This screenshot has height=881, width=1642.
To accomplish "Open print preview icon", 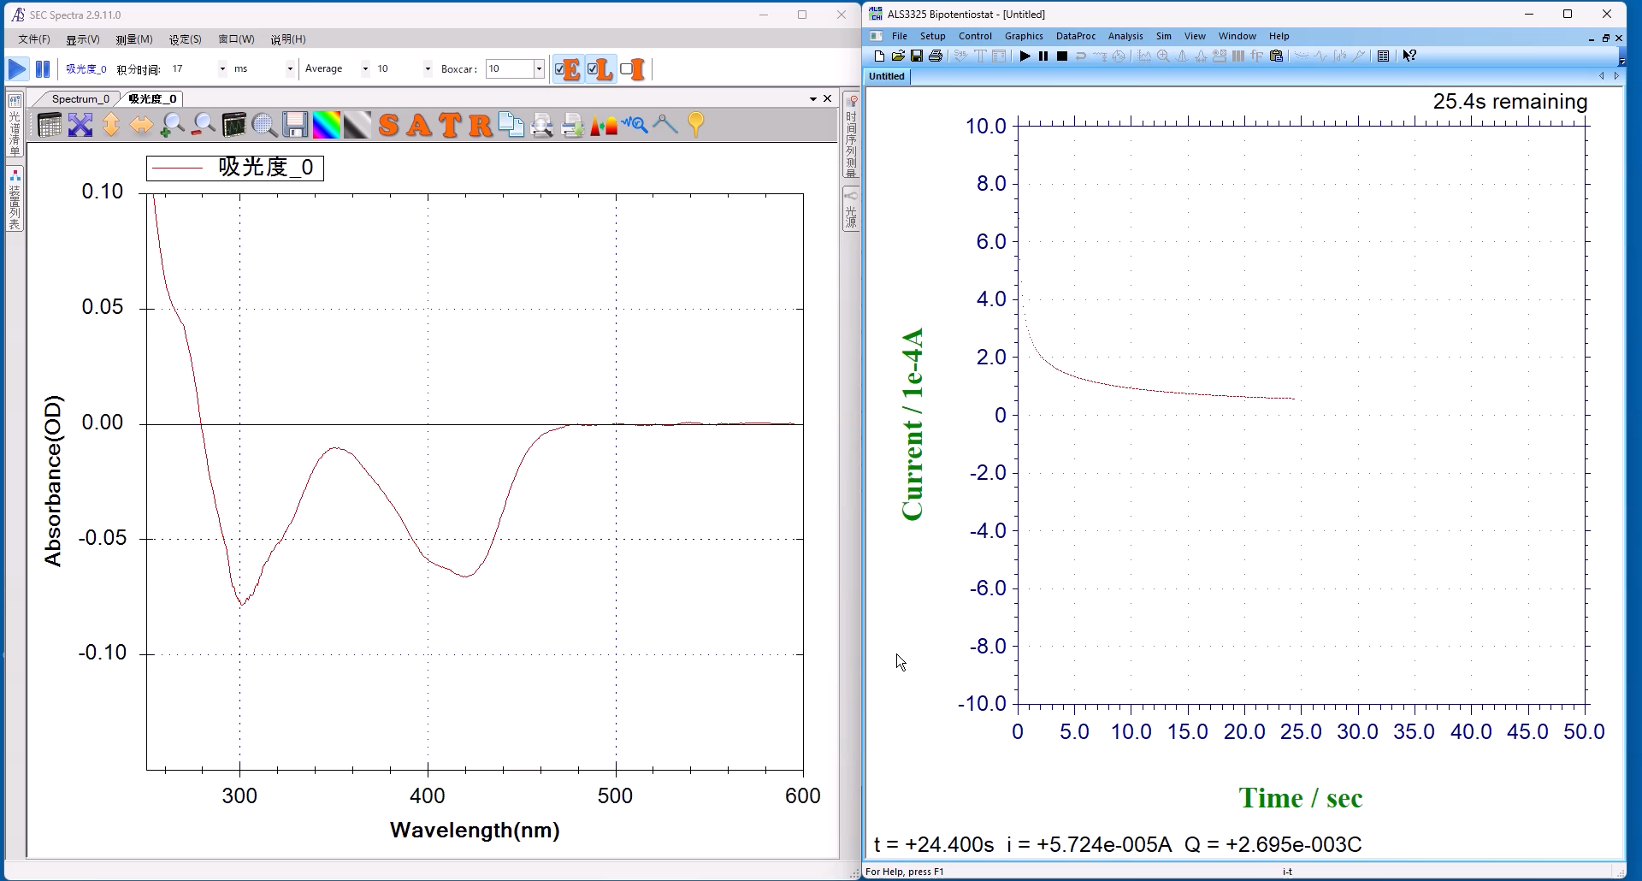I will click(x=542, y=125).
